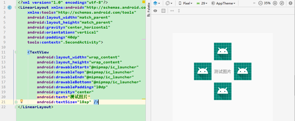
Task: Click zoom to fit screen icon
Action: click(x=282, y=3)
